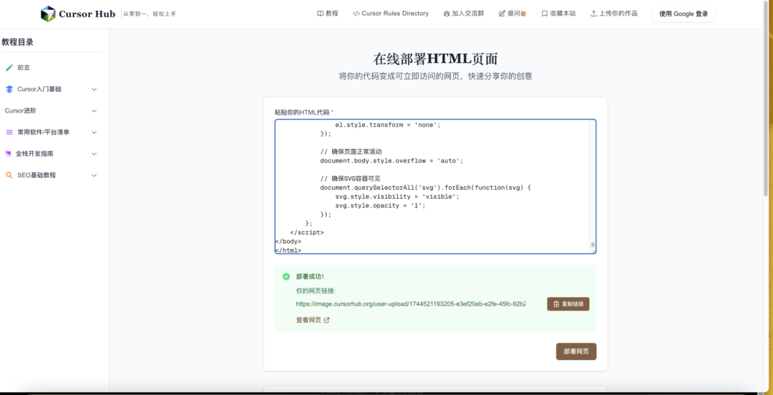Click the purple list icon beside 常用软件/平台清单
The width and height of the screenshot is (773, 395).
pyautogui.click(x=9, y=132)
